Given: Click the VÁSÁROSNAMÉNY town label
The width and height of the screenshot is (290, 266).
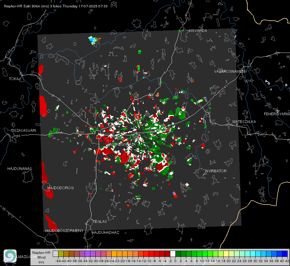Looking at the screenshot, I should coord(231,72).
